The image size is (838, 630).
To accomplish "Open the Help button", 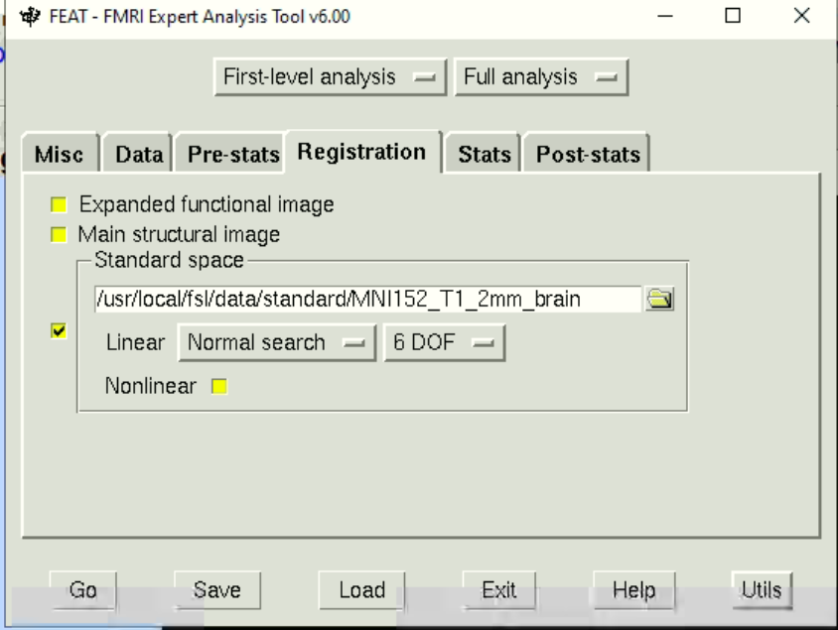I will click(x=633, y=590).
